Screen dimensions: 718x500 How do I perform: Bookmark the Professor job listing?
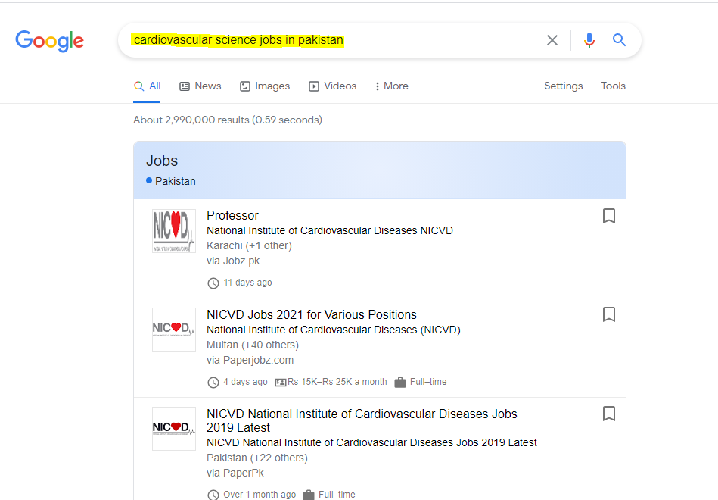tap(608, 216)
